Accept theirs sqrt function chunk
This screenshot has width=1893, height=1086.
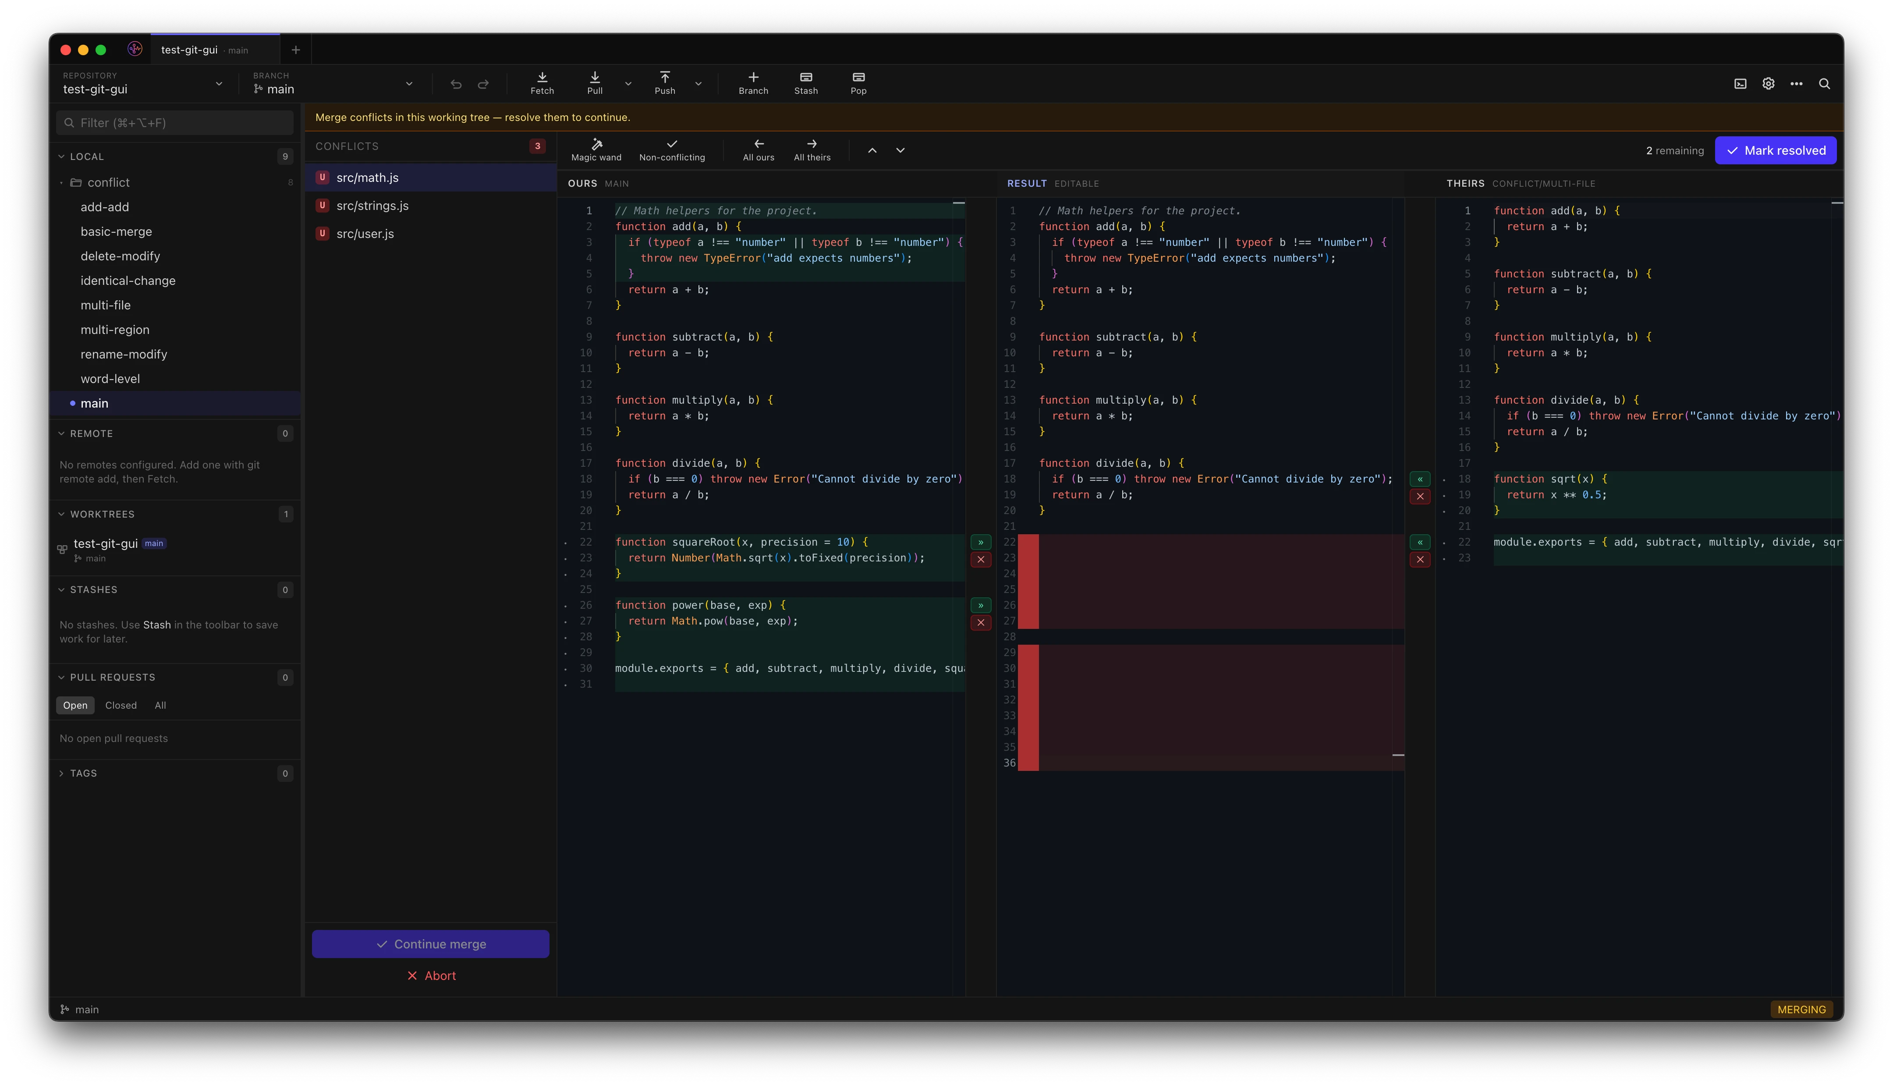tap(1420, 479)
